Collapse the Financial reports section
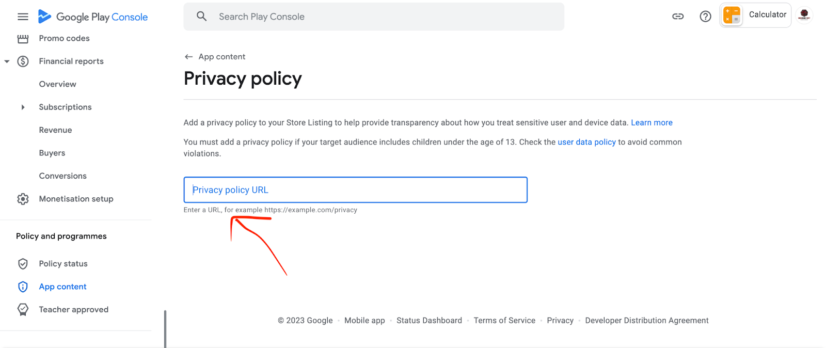This screenshot has height=348, width=826. pos(7,61)
